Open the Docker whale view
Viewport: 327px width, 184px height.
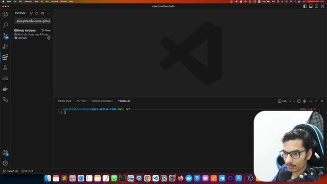(x=5, y=89)
